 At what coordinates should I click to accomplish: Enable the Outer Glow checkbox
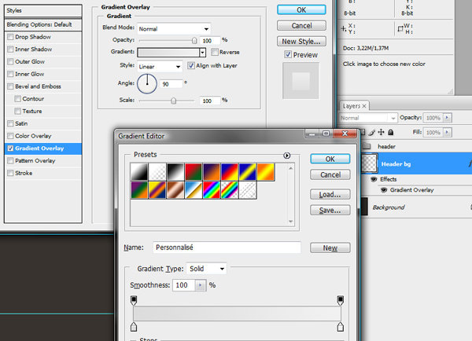point(10,61)
